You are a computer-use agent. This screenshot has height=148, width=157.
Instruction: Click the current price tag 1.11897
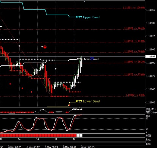click(x=151, y=56)
